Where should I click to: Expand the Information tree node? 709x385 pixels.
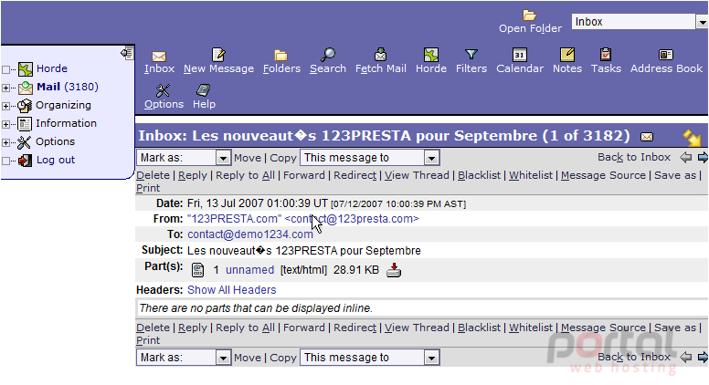(5, 124)
